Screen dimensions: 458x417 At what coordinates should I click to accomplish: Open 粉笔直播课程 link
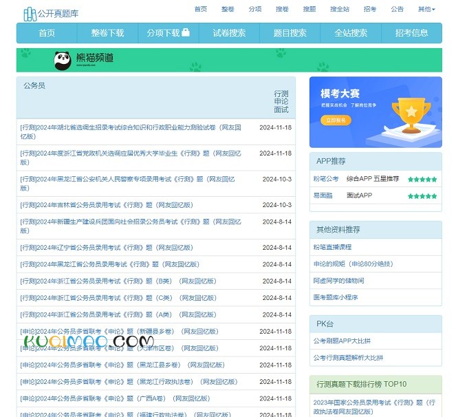click(x=332, y=247)
